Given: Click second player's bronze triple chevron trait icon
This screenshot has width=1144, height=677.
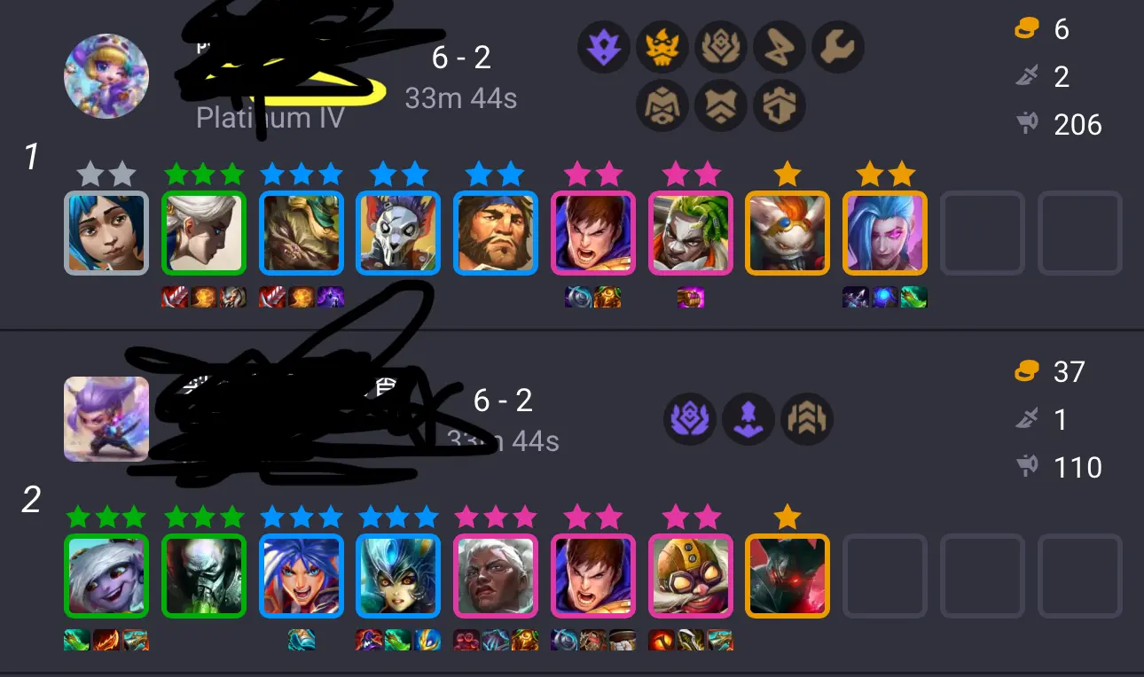Looking at the screenshot, I should pyautogui.click(x=807, y=419).
